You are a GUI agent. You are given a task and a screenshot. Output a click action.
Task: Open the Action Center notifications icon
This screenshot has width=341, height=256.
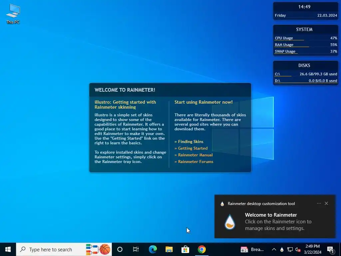331,249
